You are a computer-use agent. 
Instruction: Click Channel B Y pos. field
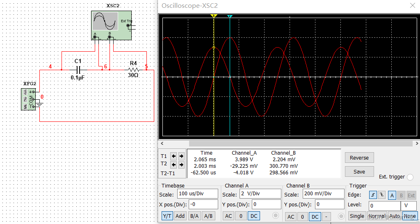click(x=329, y=204)
